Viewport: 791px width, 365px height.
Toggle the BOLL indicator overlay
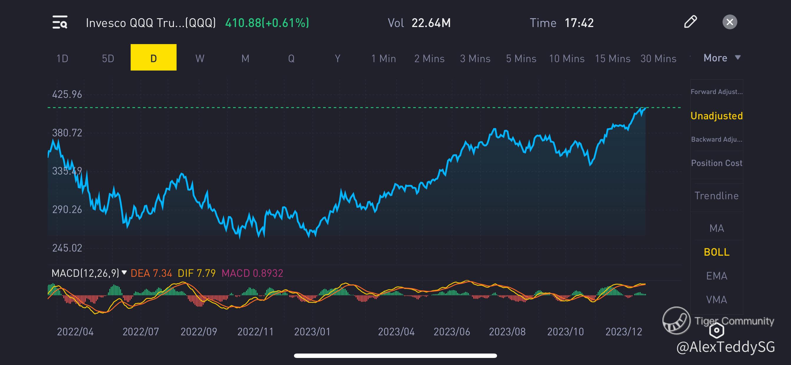(x=716, y=252)
